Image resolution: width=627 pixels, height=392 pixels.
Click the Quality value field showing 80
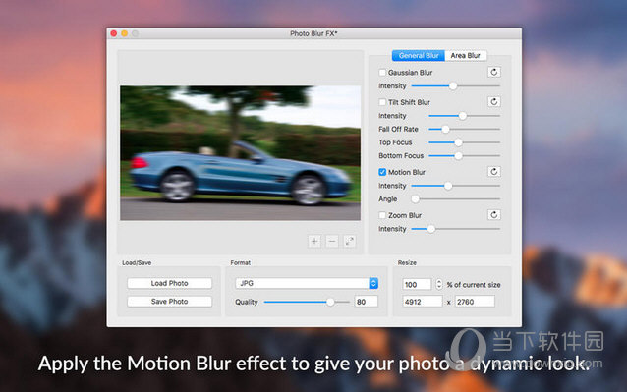[x=366, y=302]
